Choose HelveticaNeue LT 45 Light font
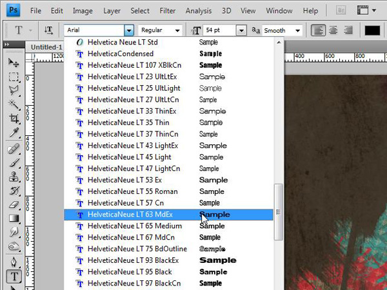 tap(168, 157)
